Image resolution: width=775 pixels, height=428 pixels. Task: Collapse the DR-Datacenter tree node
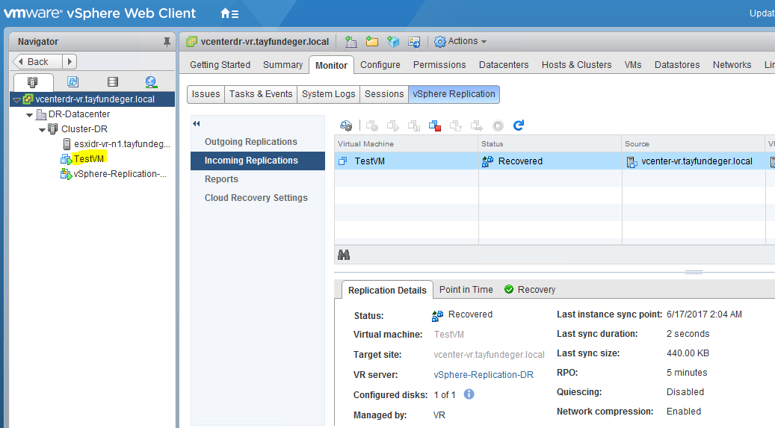[29, 115]
